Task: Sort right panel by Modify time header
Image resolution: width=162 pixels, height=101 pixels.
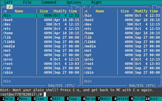Action: coord(146,11)
